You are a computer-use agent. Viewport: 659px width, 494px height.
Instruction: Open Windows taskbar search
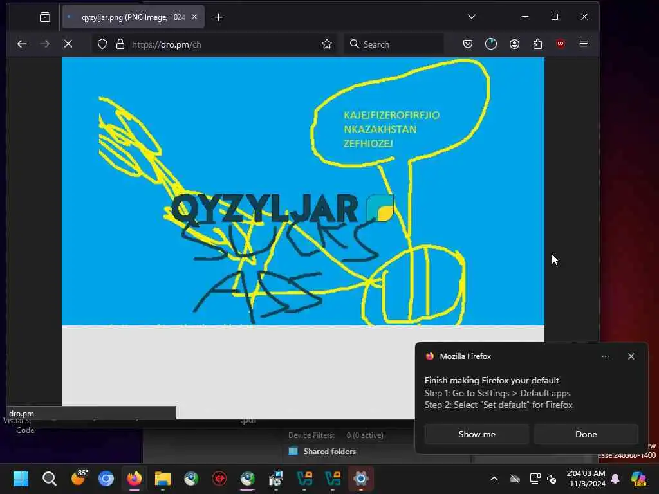click(x=49, y=479)
